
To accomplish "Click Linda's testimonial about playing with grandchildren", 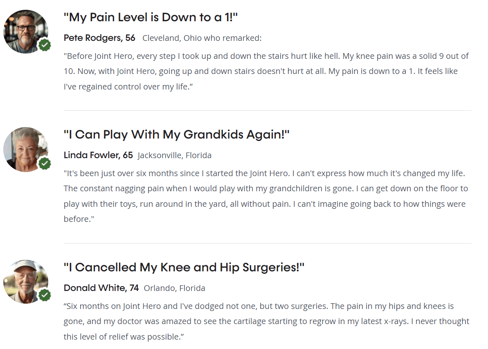I will coord(266,196).
